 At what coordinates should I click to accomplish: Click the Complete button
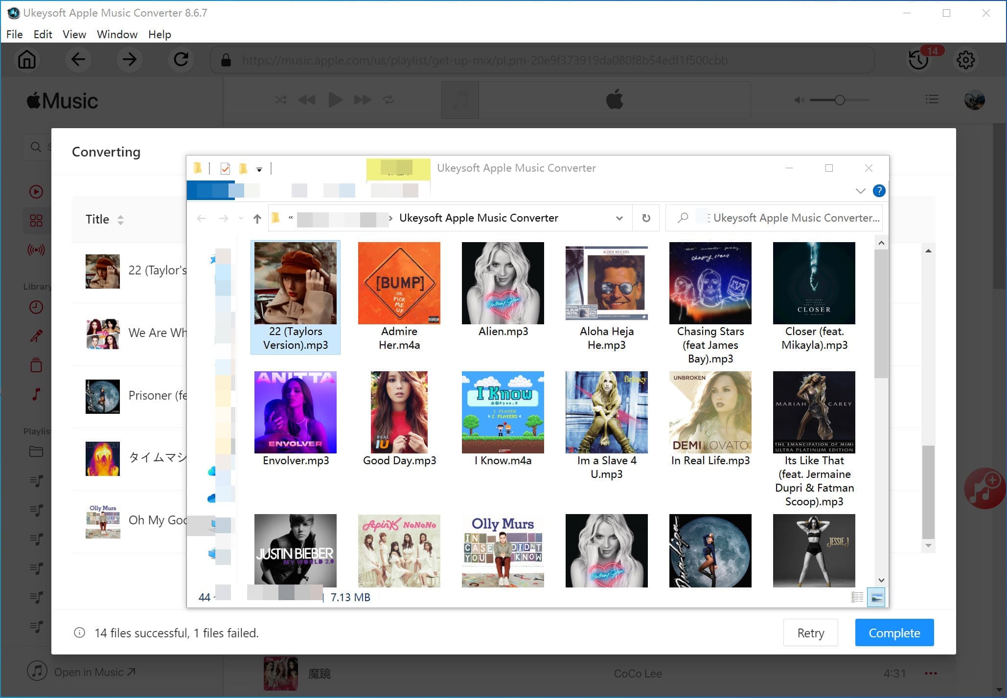coord(894,632)
